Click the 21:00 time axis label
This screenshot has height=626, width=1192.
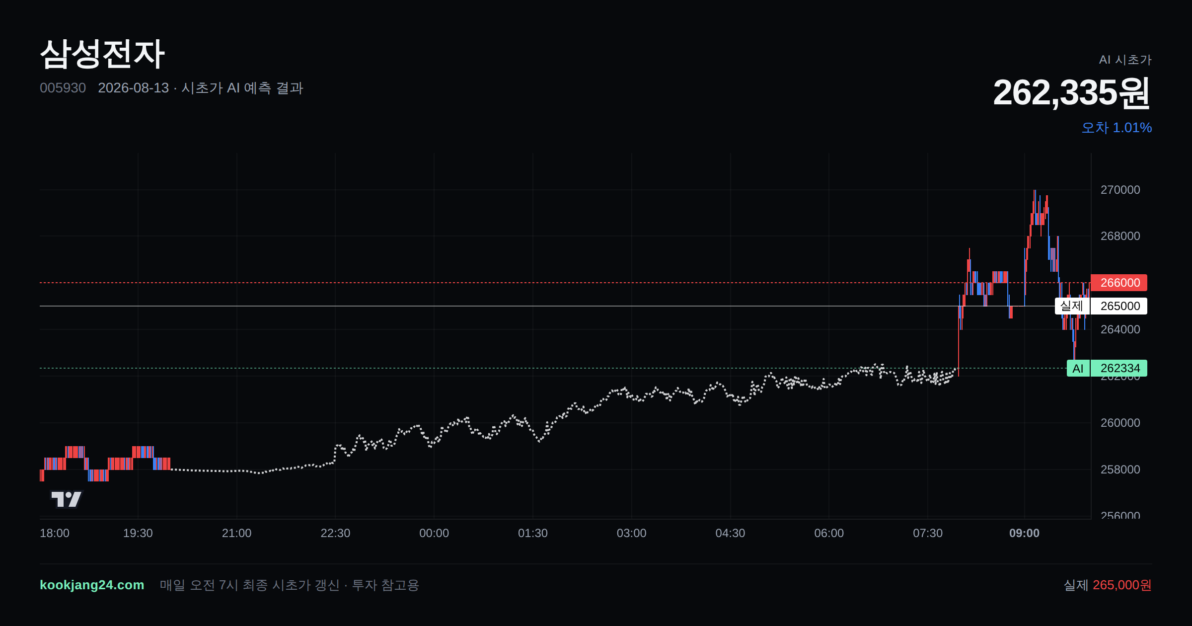[236, 533]
